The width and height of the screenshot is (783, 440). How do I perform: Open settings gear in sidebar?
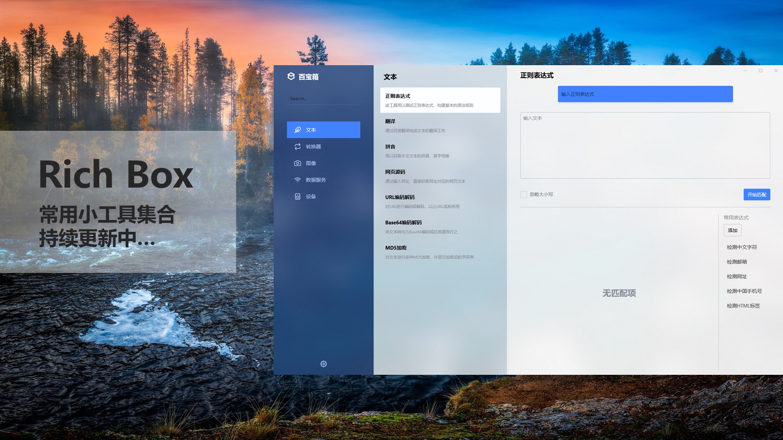323,364
